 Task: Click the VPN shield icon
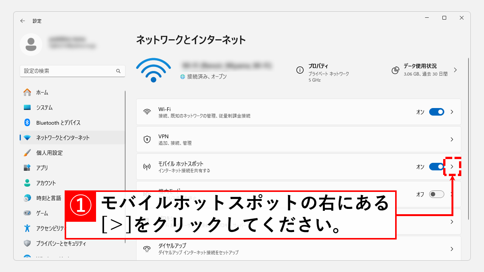tap(147, 139)
